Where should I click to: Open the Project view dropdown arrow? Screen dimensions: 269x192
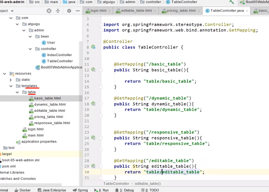(12, 11)
